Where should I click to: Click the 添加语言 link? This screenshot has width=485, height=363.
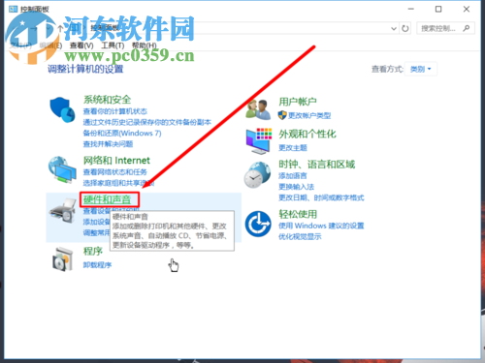[x=293, y=176]
